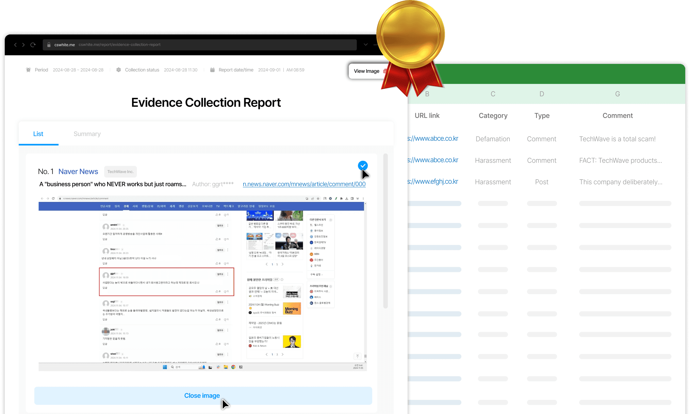690x414 pixels.
Task: Select the List tab
Action: pos(38,134)
